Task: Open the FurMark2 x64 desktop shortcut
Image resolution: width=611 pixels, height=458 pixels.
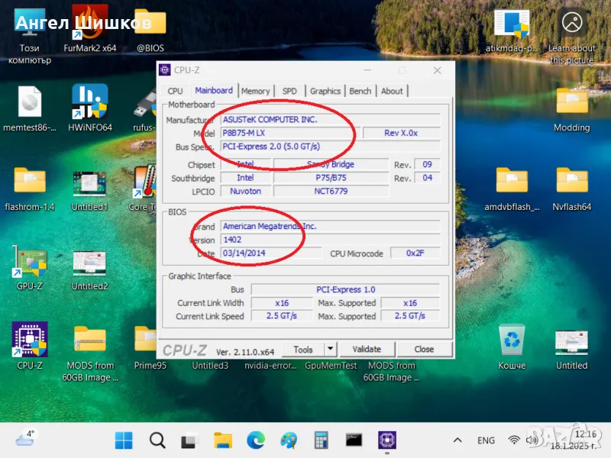Action: 89,24
